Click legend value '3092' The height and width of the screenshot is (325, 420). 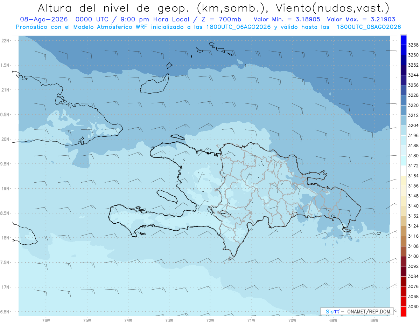coord(413,266)
